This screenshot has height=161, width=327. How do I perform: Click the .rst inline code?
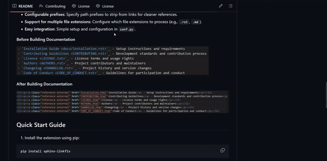click(184, 22)
